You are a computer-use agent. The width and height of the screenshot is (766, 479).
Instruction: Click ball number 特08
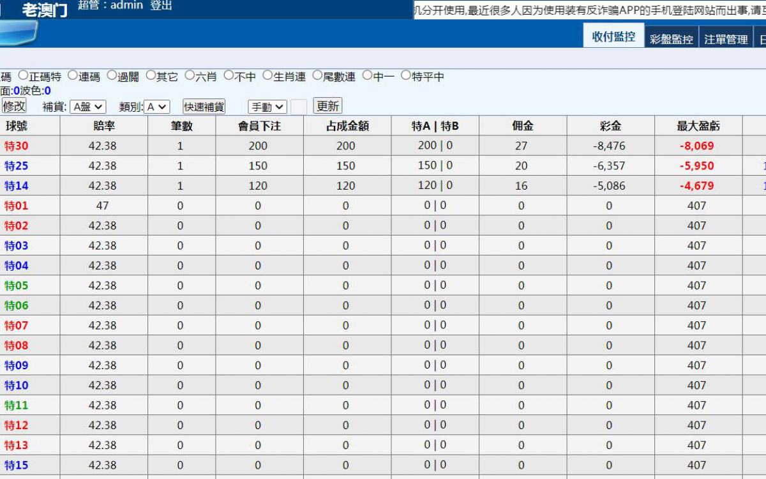[x=17, y=345]
